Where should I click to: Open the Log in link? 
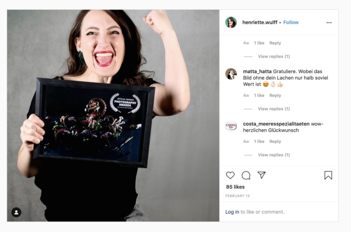coord(232,212)
